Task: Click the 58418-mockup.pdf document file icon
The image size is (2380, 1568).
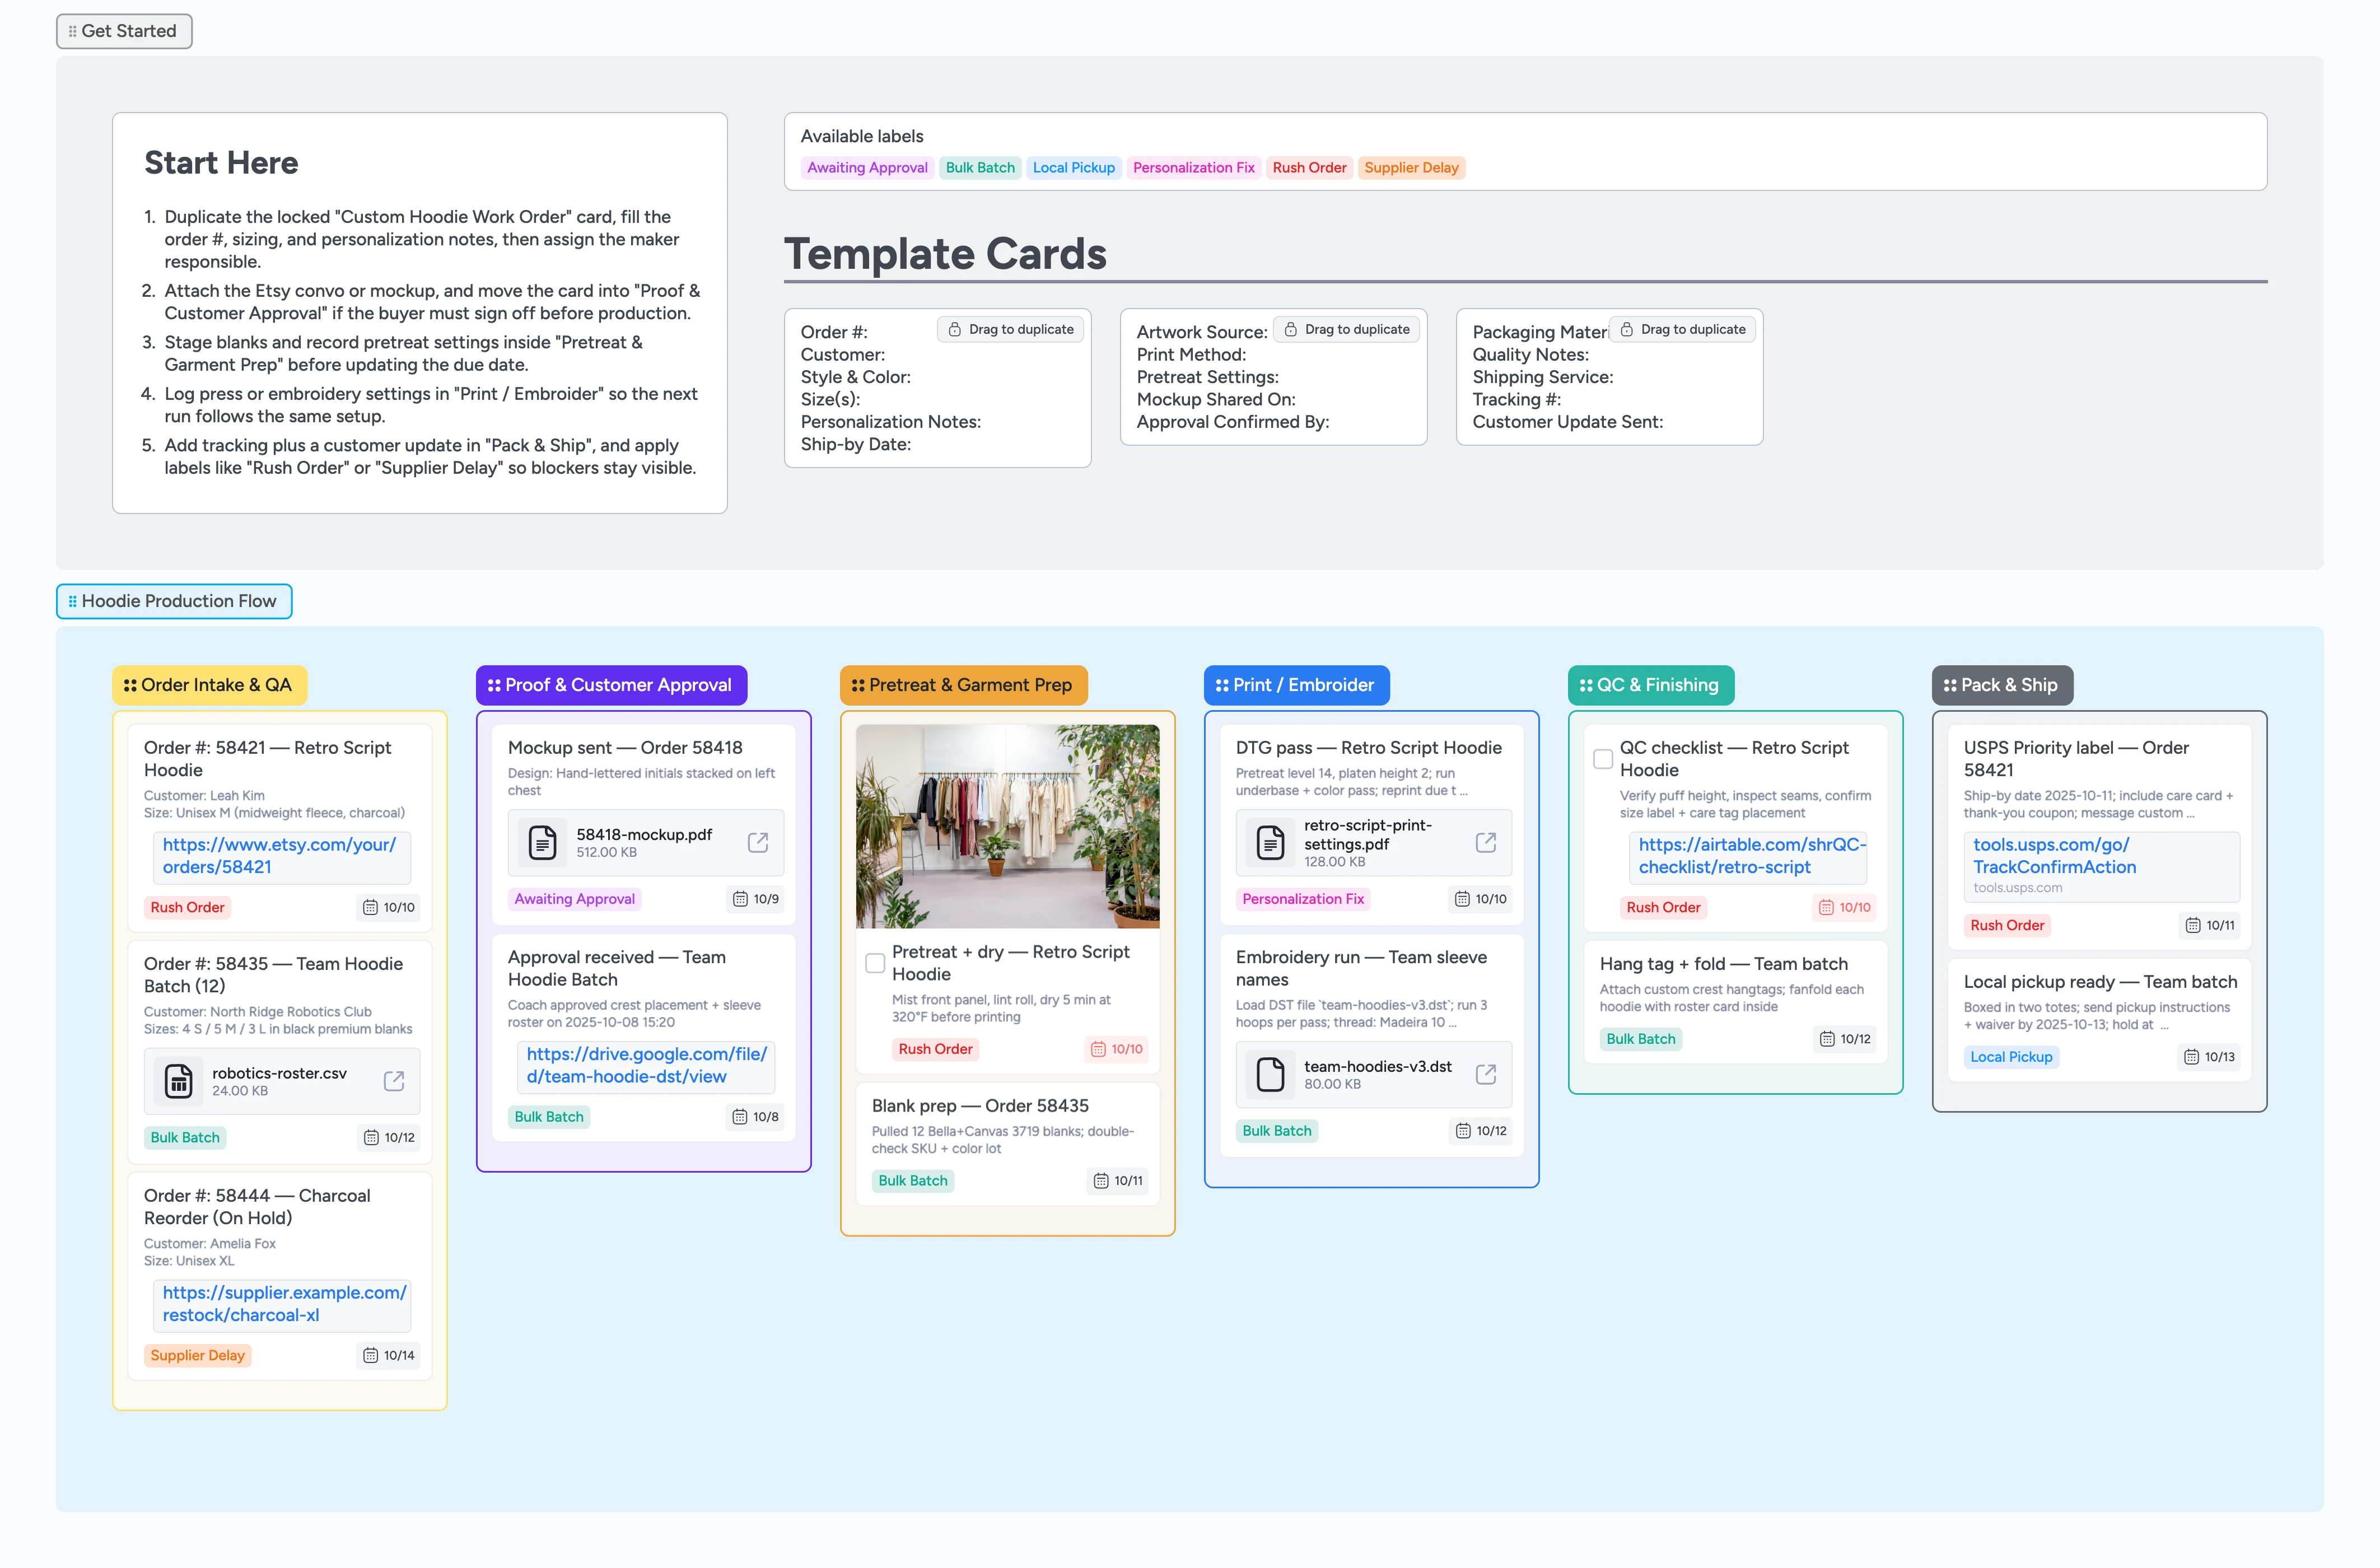Action: [542, 842]
